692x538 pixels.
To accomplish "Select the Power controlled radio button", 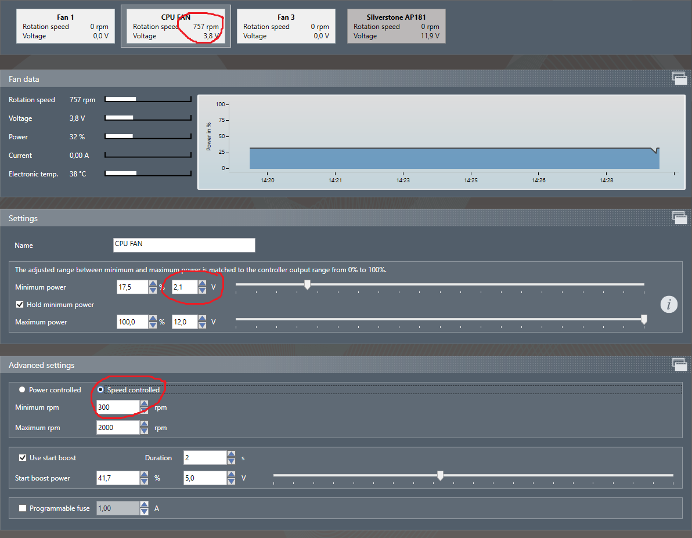I will (x=22, y=390).
